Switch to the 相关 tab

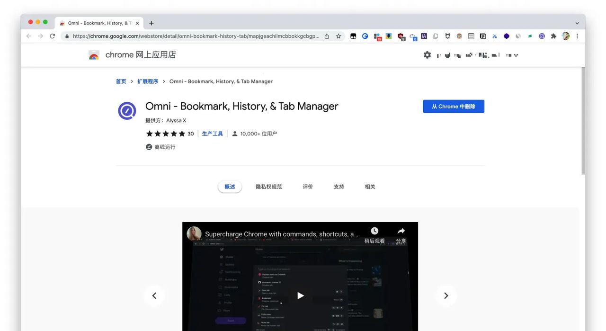[x=370, y=187]
